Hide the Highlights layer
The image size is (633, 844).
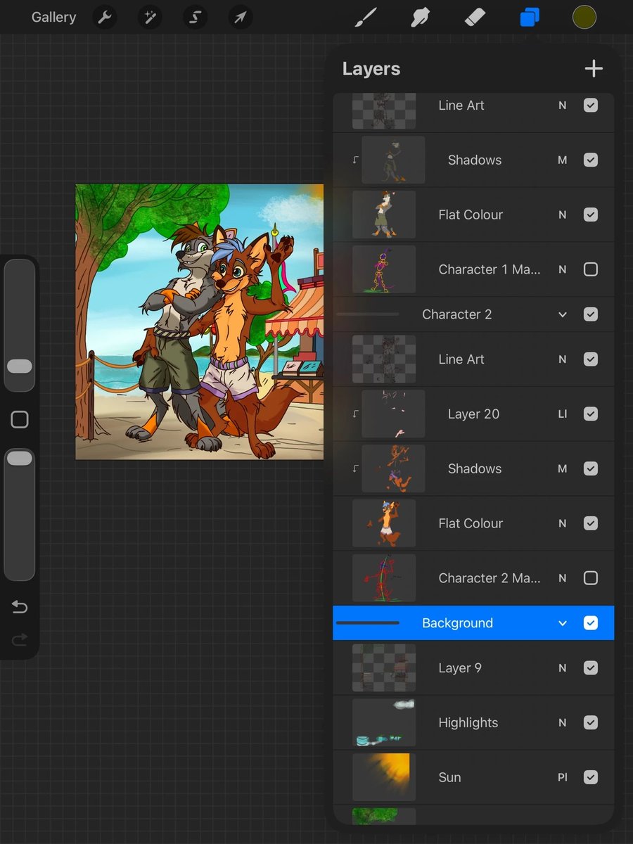click(x=591, y=722)
